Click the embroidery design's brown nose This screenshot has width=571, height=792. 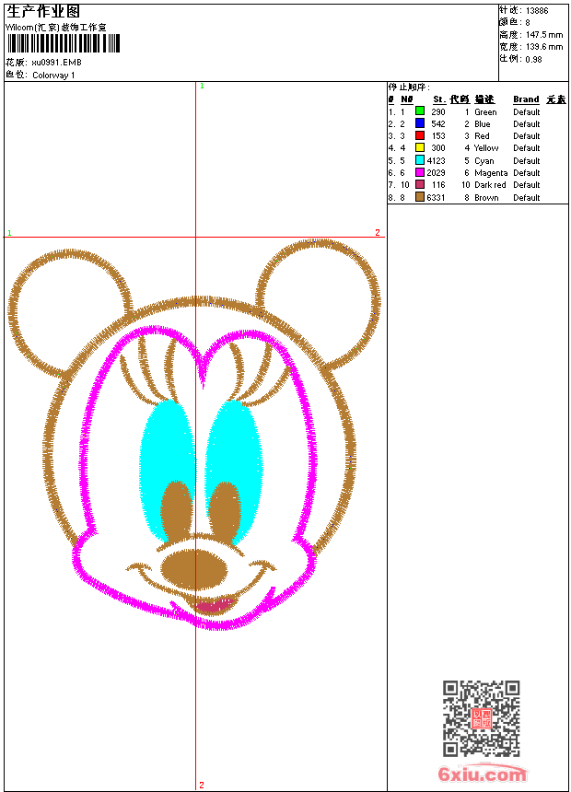[x=194, y=568]
